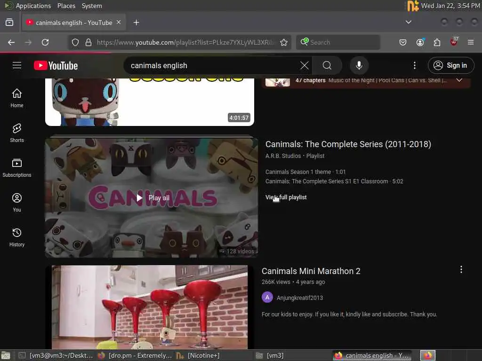Open Mini Marathon 2 bar stools thumbnail
Image resolution: width=482 pixels, height=361 pixels.
click(x=150, y=307)
